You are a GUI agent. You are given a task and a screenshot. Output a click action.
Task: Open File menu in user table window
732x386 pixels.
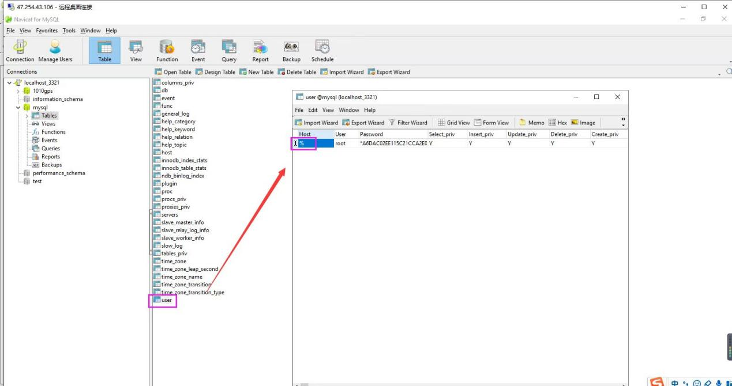[x=299, y=110]
